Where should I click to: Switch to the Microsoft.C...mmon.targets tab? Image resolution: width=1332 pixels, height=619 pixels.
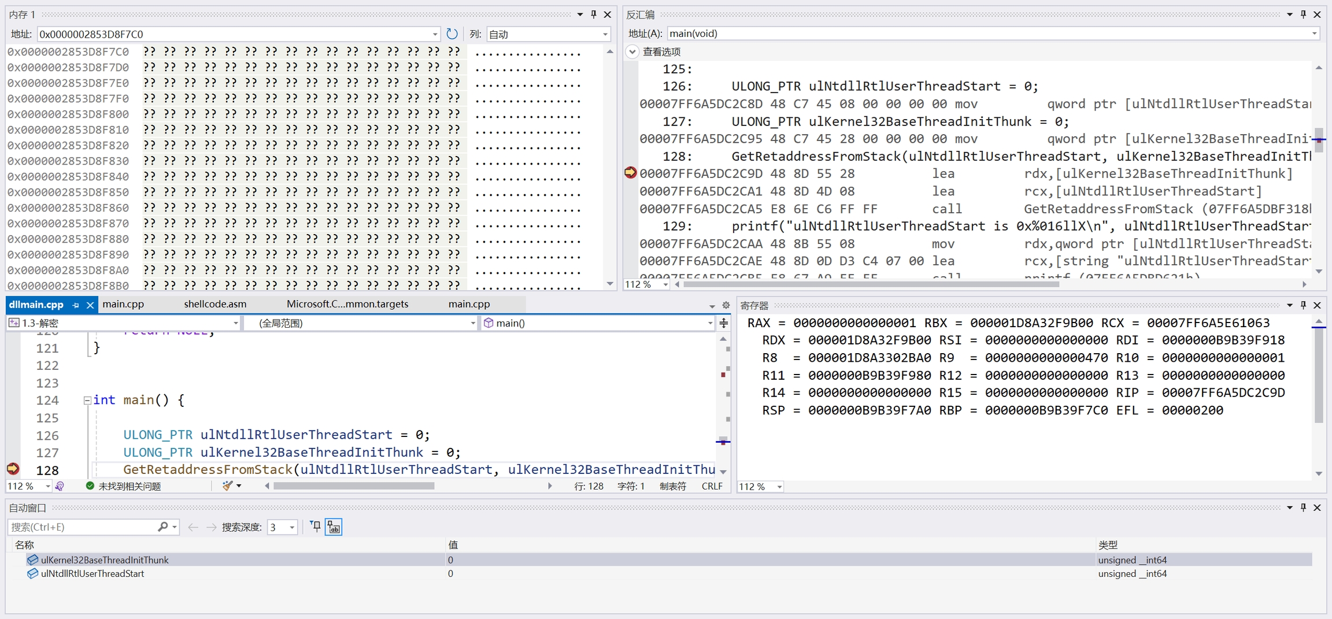point(347,304)
